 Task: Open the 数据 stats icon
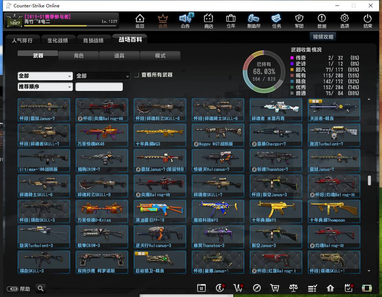coord(322,21)
